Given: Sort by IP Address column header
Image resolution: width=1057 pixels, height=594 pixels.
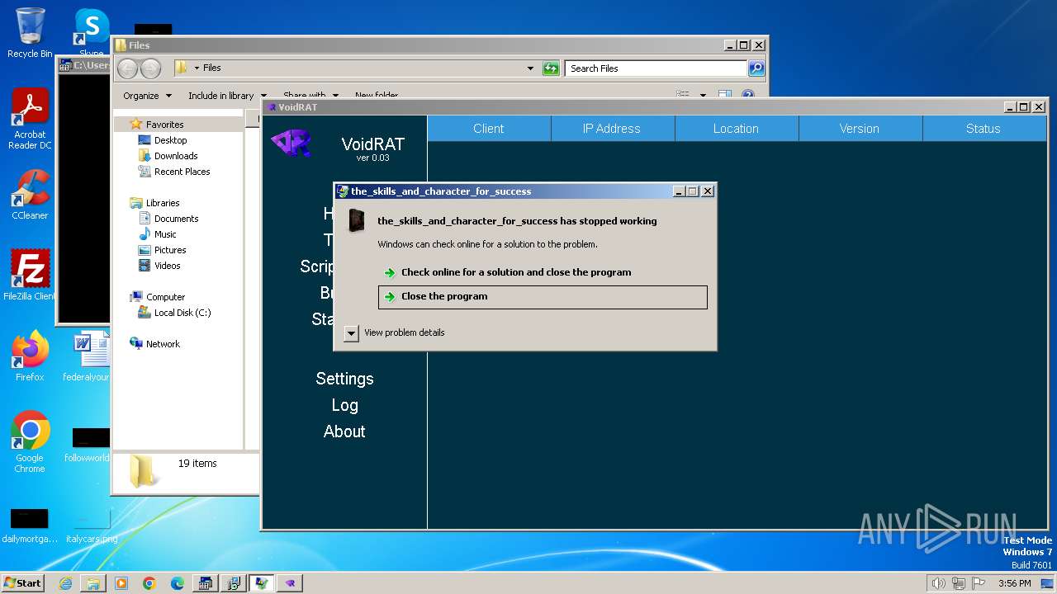Looking at the screenshot, I should tap(612, 129).
